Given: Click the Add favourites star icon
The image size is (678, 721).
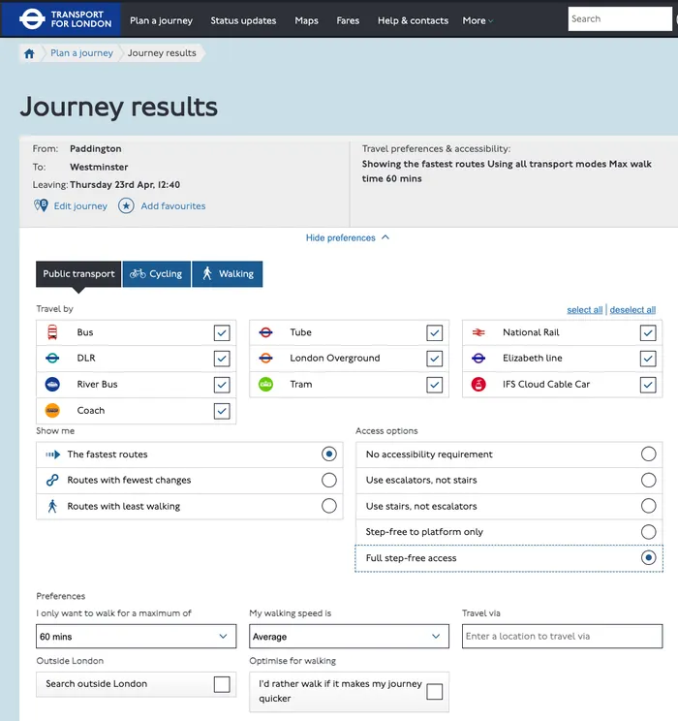Looking at the screenshot, I should 126,205.
